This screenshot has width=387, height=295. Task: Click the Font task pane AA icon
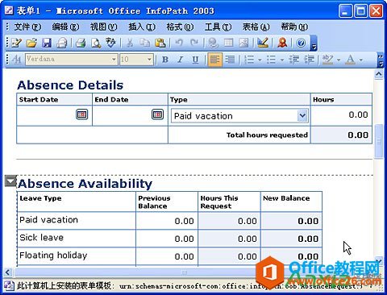17,60
